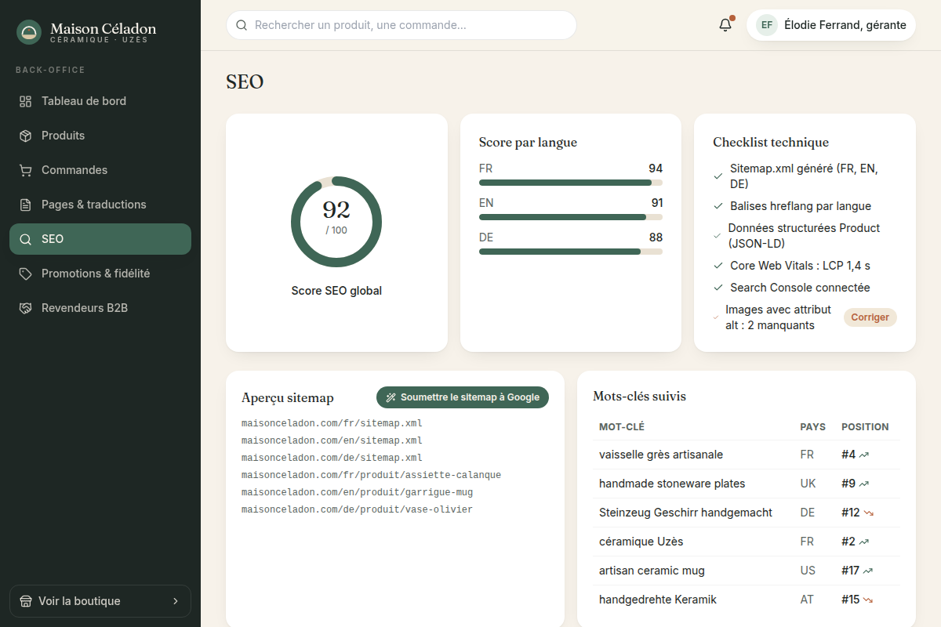Viewport: 941px width, 627px height.
Task: Click the Commandes cart icon
Action: click(26, 170)
